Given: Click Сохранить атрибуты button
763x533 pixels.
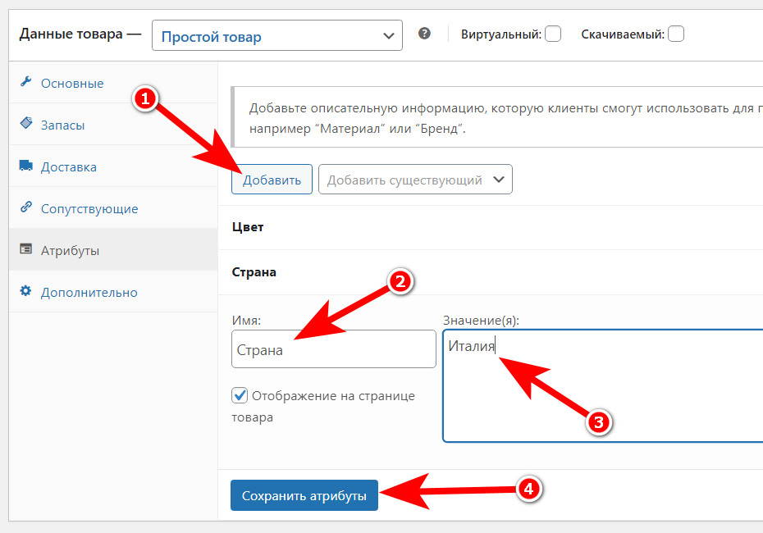Looking at the screenshot, I should pos(304,495).
